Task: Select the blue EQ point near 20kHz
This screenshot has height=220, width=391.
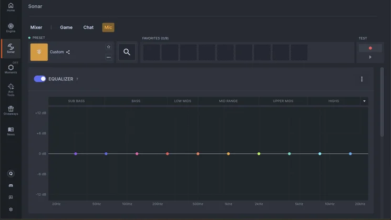Action: click(351, 154)
